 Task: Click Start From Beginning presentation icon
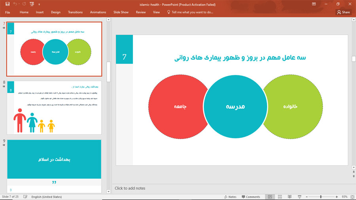point(32,4)
